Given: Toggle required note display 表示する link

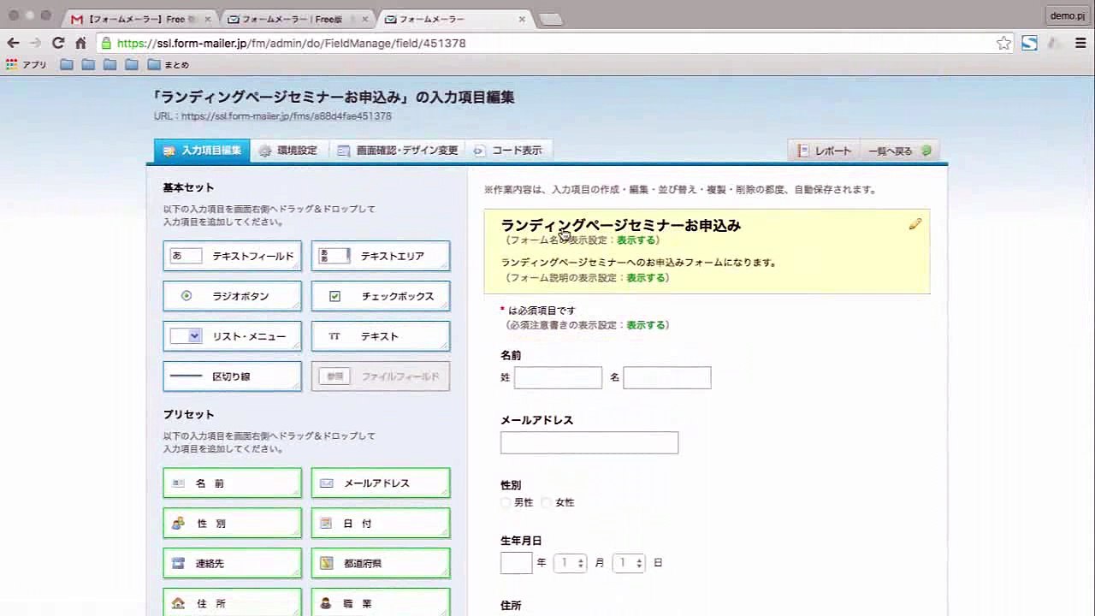Looking at the screenshot, I should 645,325.
